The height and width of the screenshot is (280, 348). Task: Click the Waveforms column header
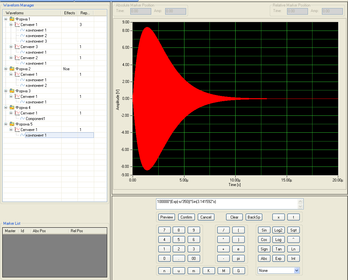tap(32, 13)
